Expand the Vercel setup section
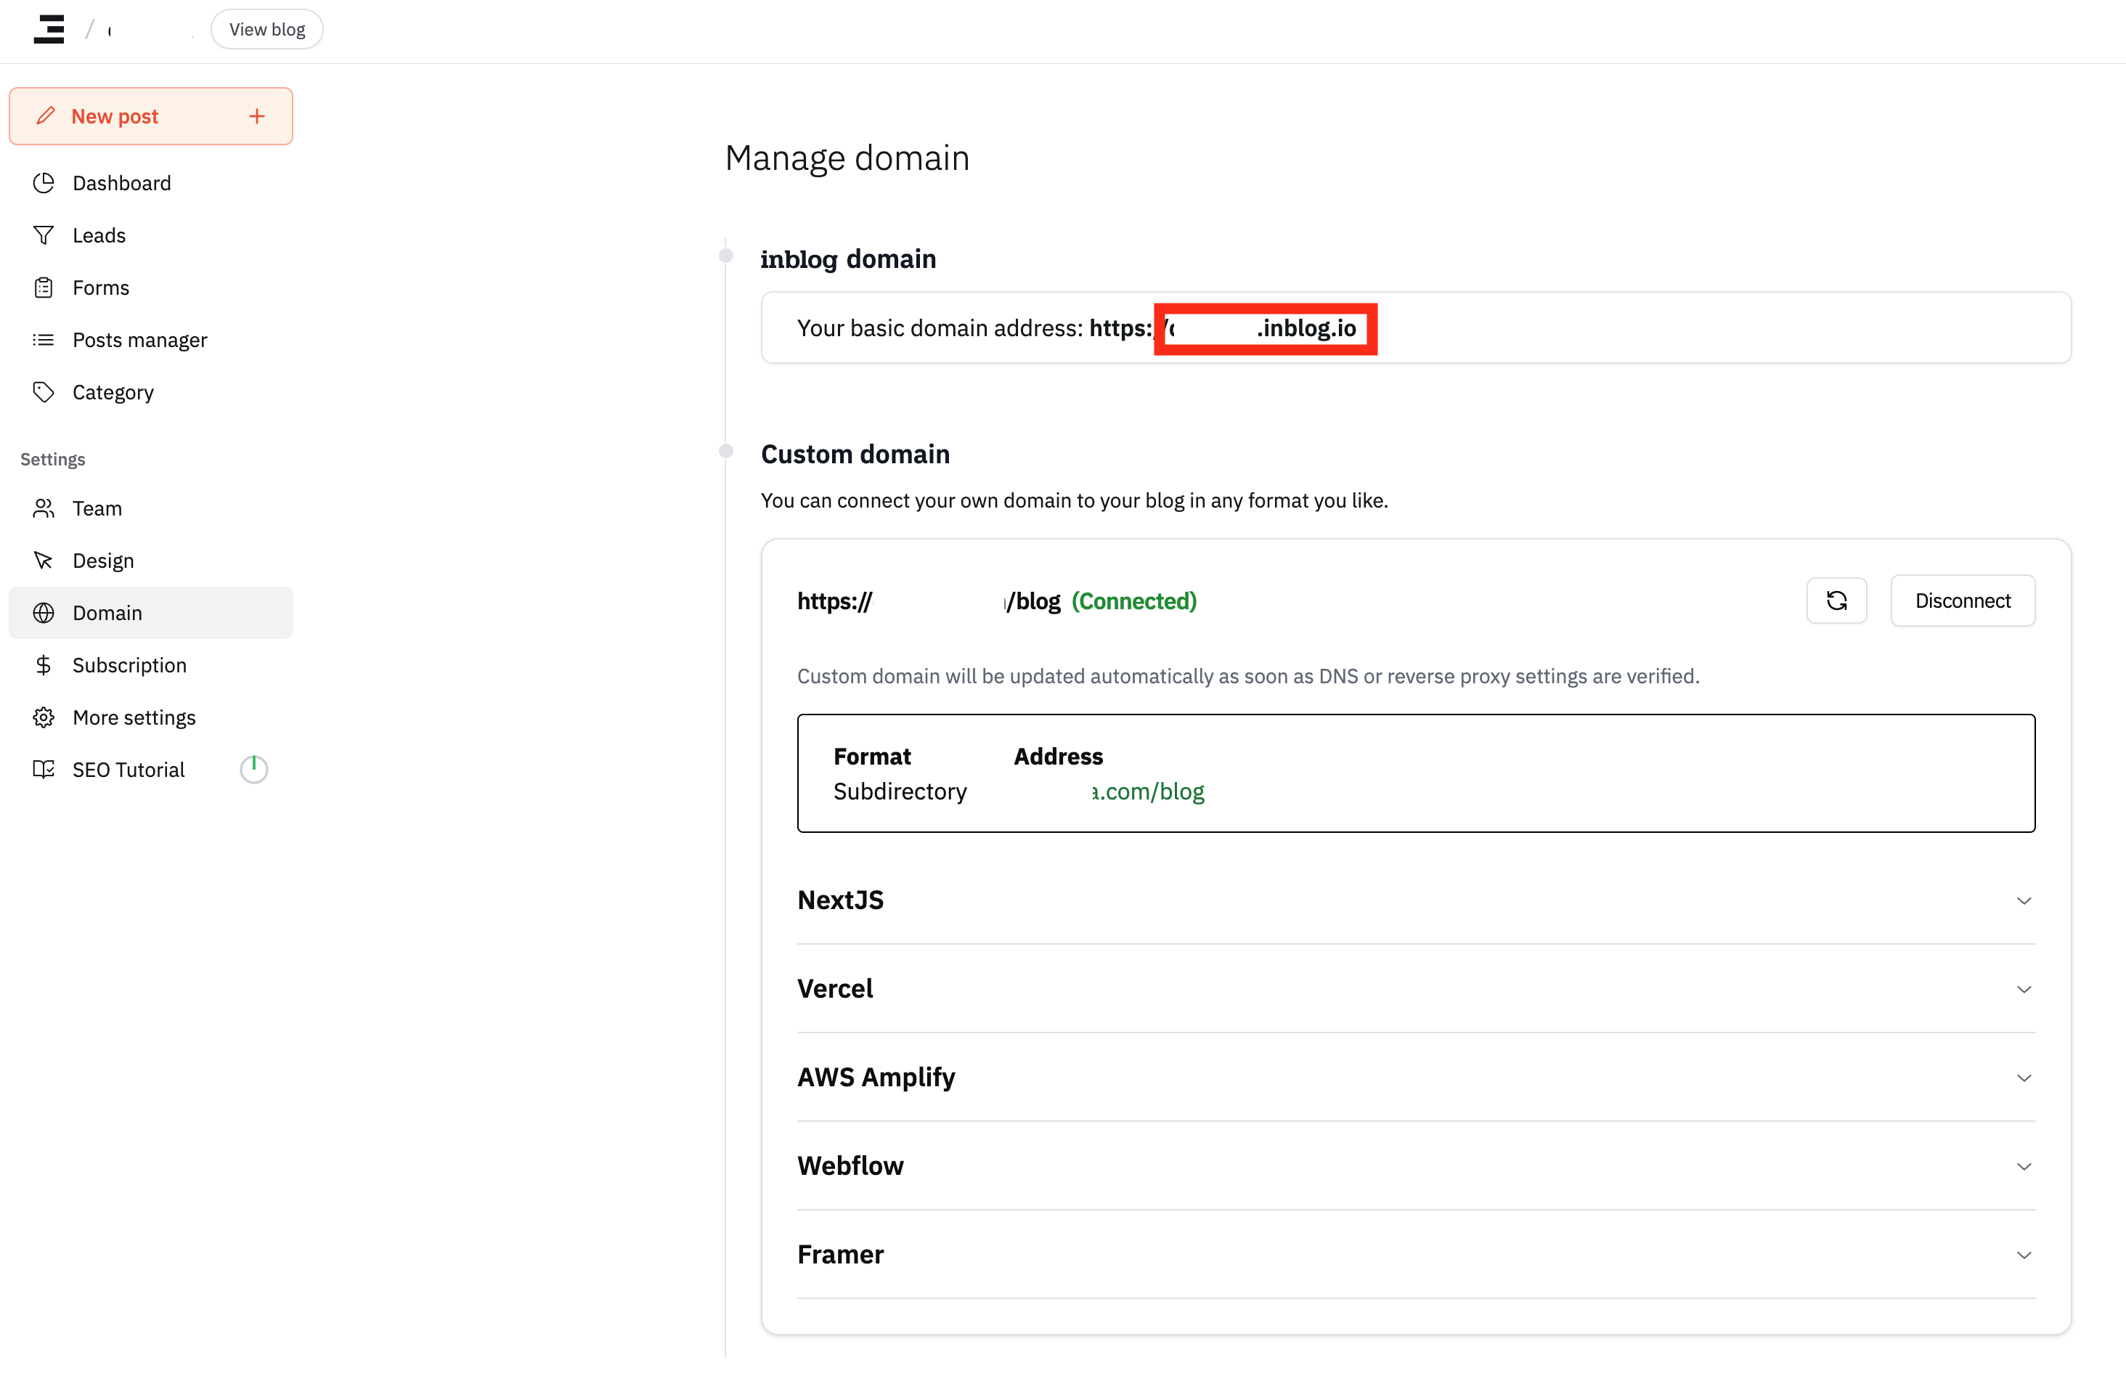 tap(2024, 989)
